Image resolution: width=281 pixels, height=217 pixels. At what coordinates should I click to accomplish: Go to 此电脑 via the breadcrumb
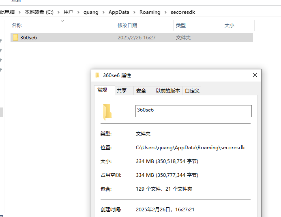pos(7,12)
